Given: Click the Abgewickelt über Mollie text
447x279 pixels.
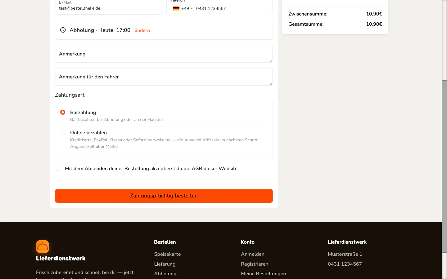Looking at the screenshot, I should click(94, 147).
